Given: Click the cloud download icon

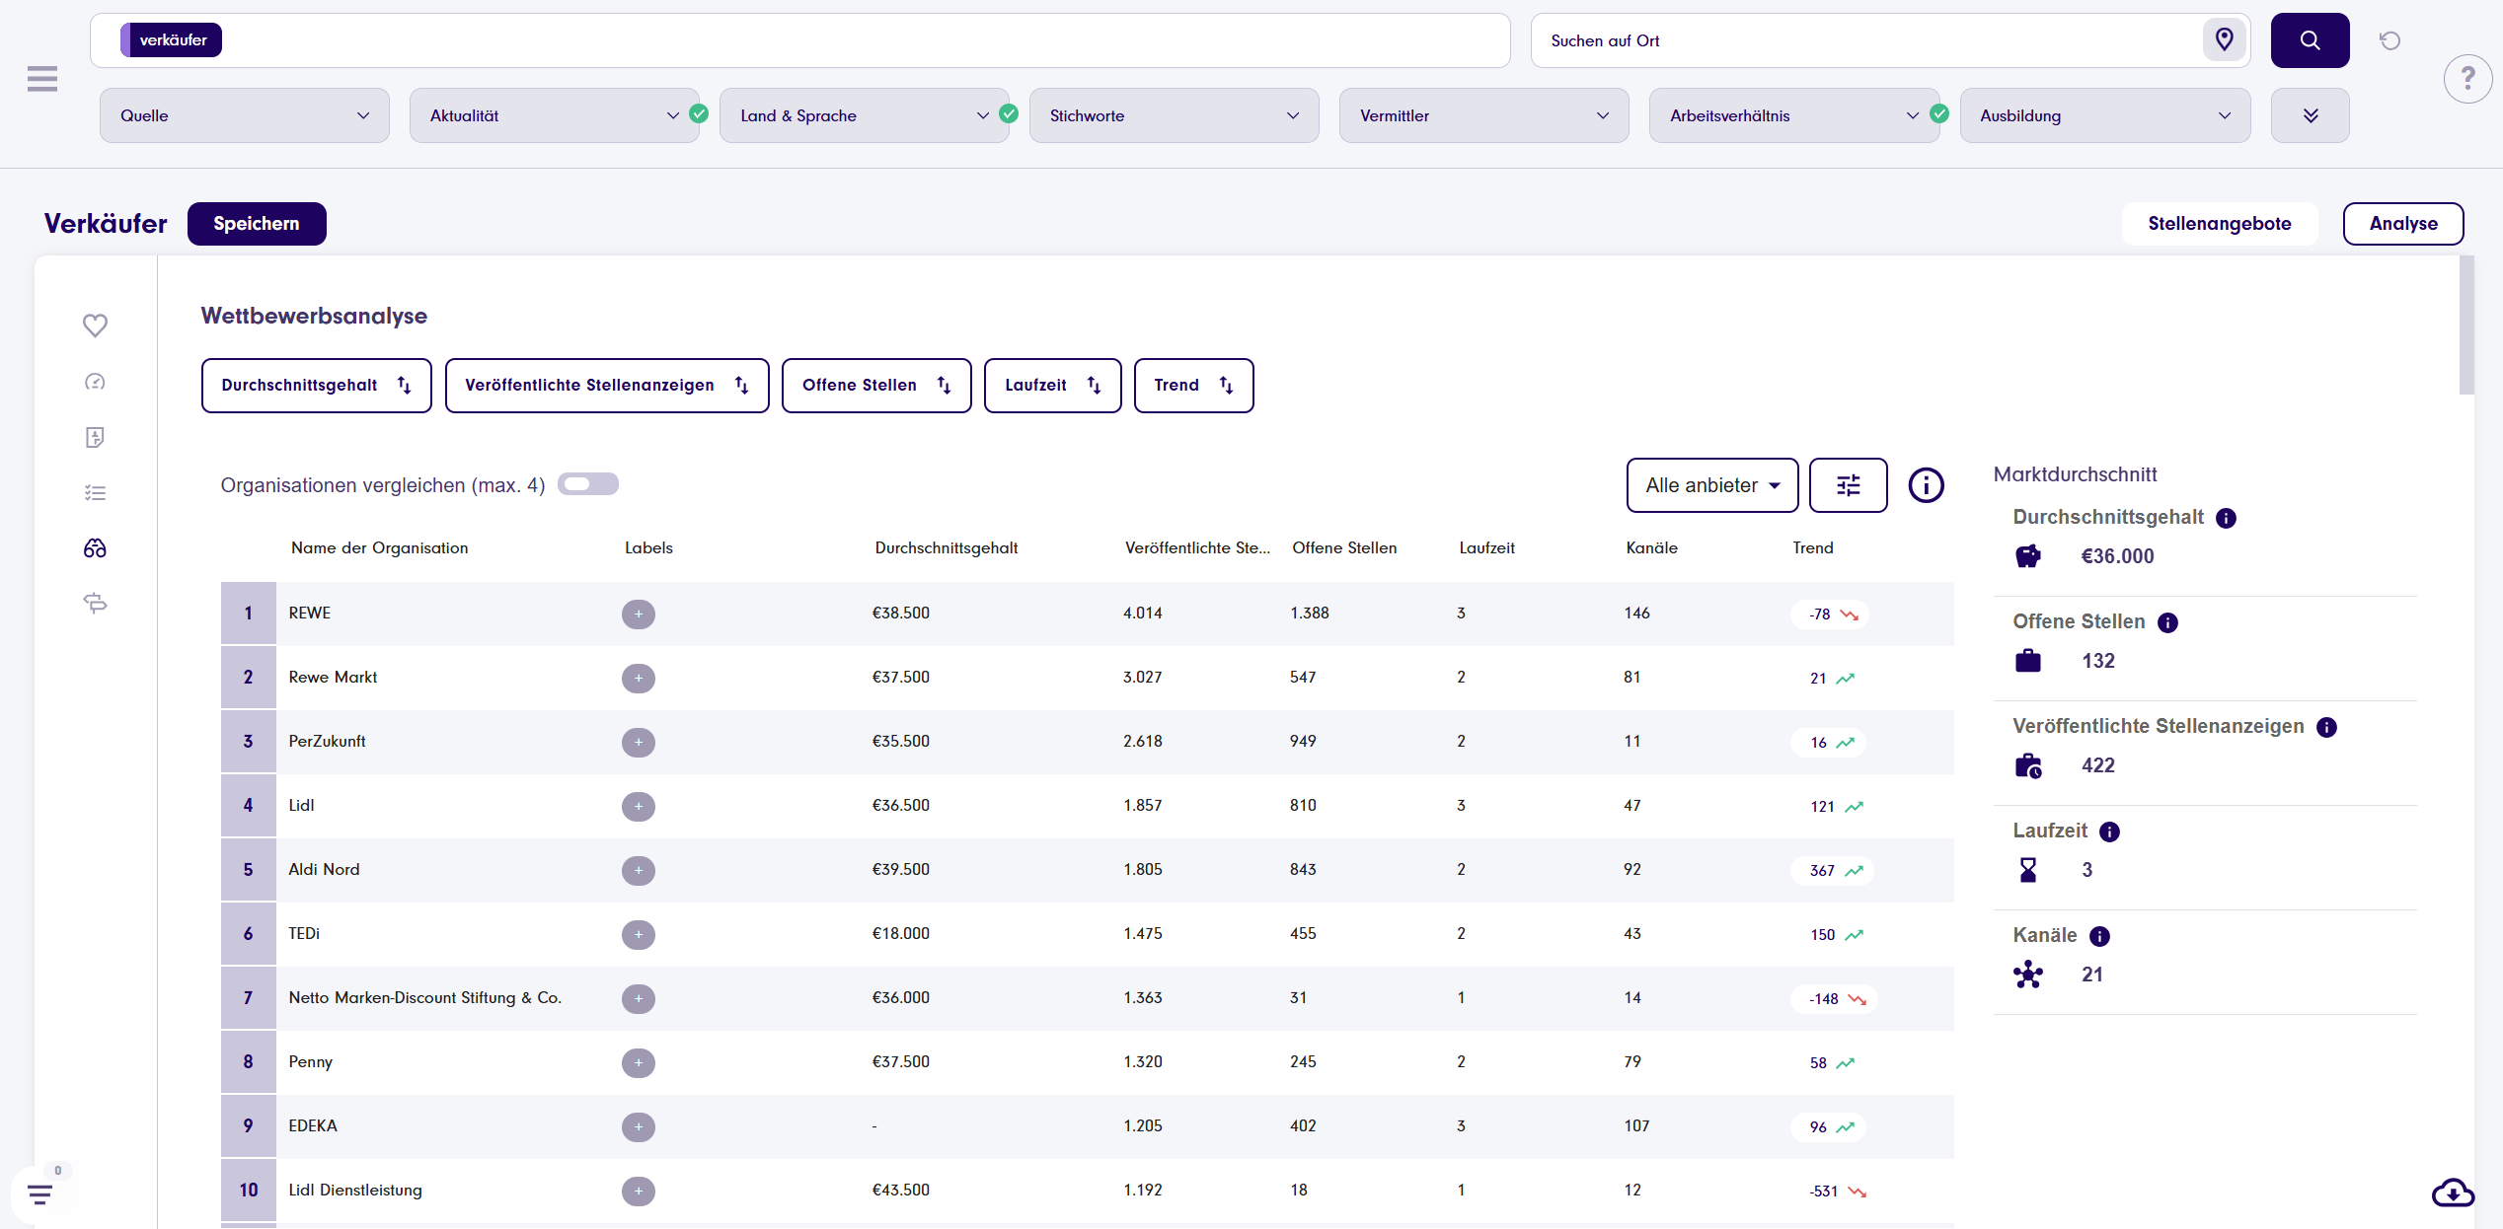Looking at the screenshot, I should (x=2453, y=1193).
